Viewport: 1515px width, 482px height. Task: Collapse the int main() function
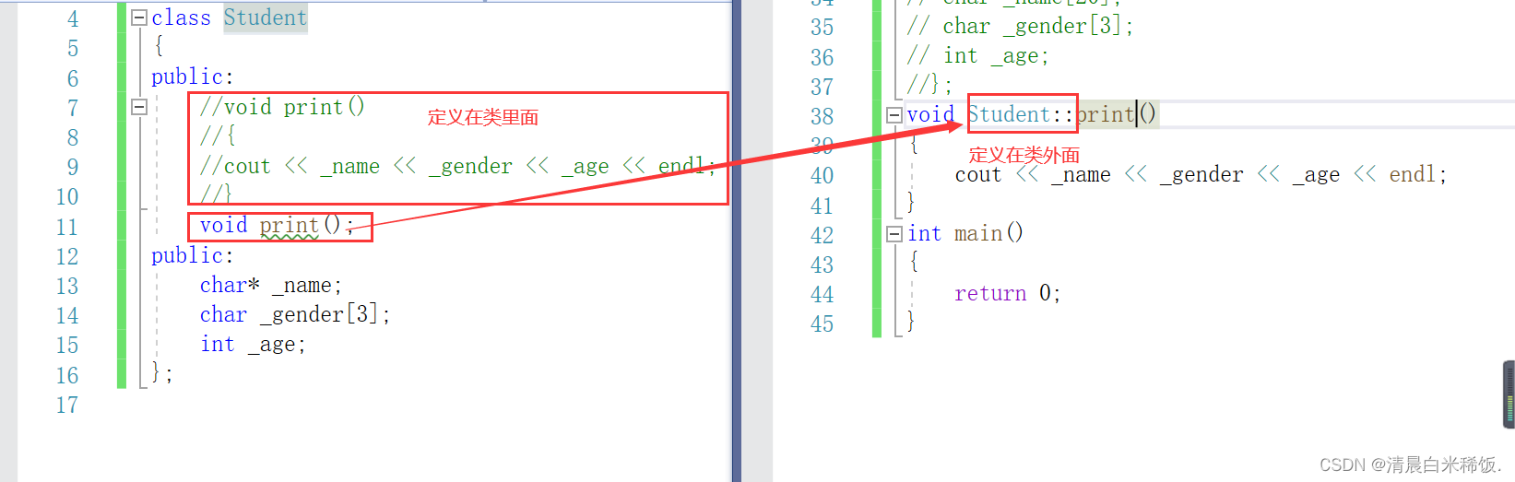coord(894,234)
